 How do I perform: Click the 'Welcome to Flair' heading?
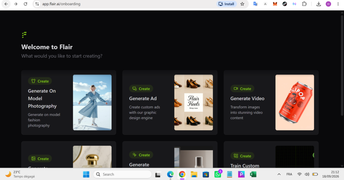47,47
